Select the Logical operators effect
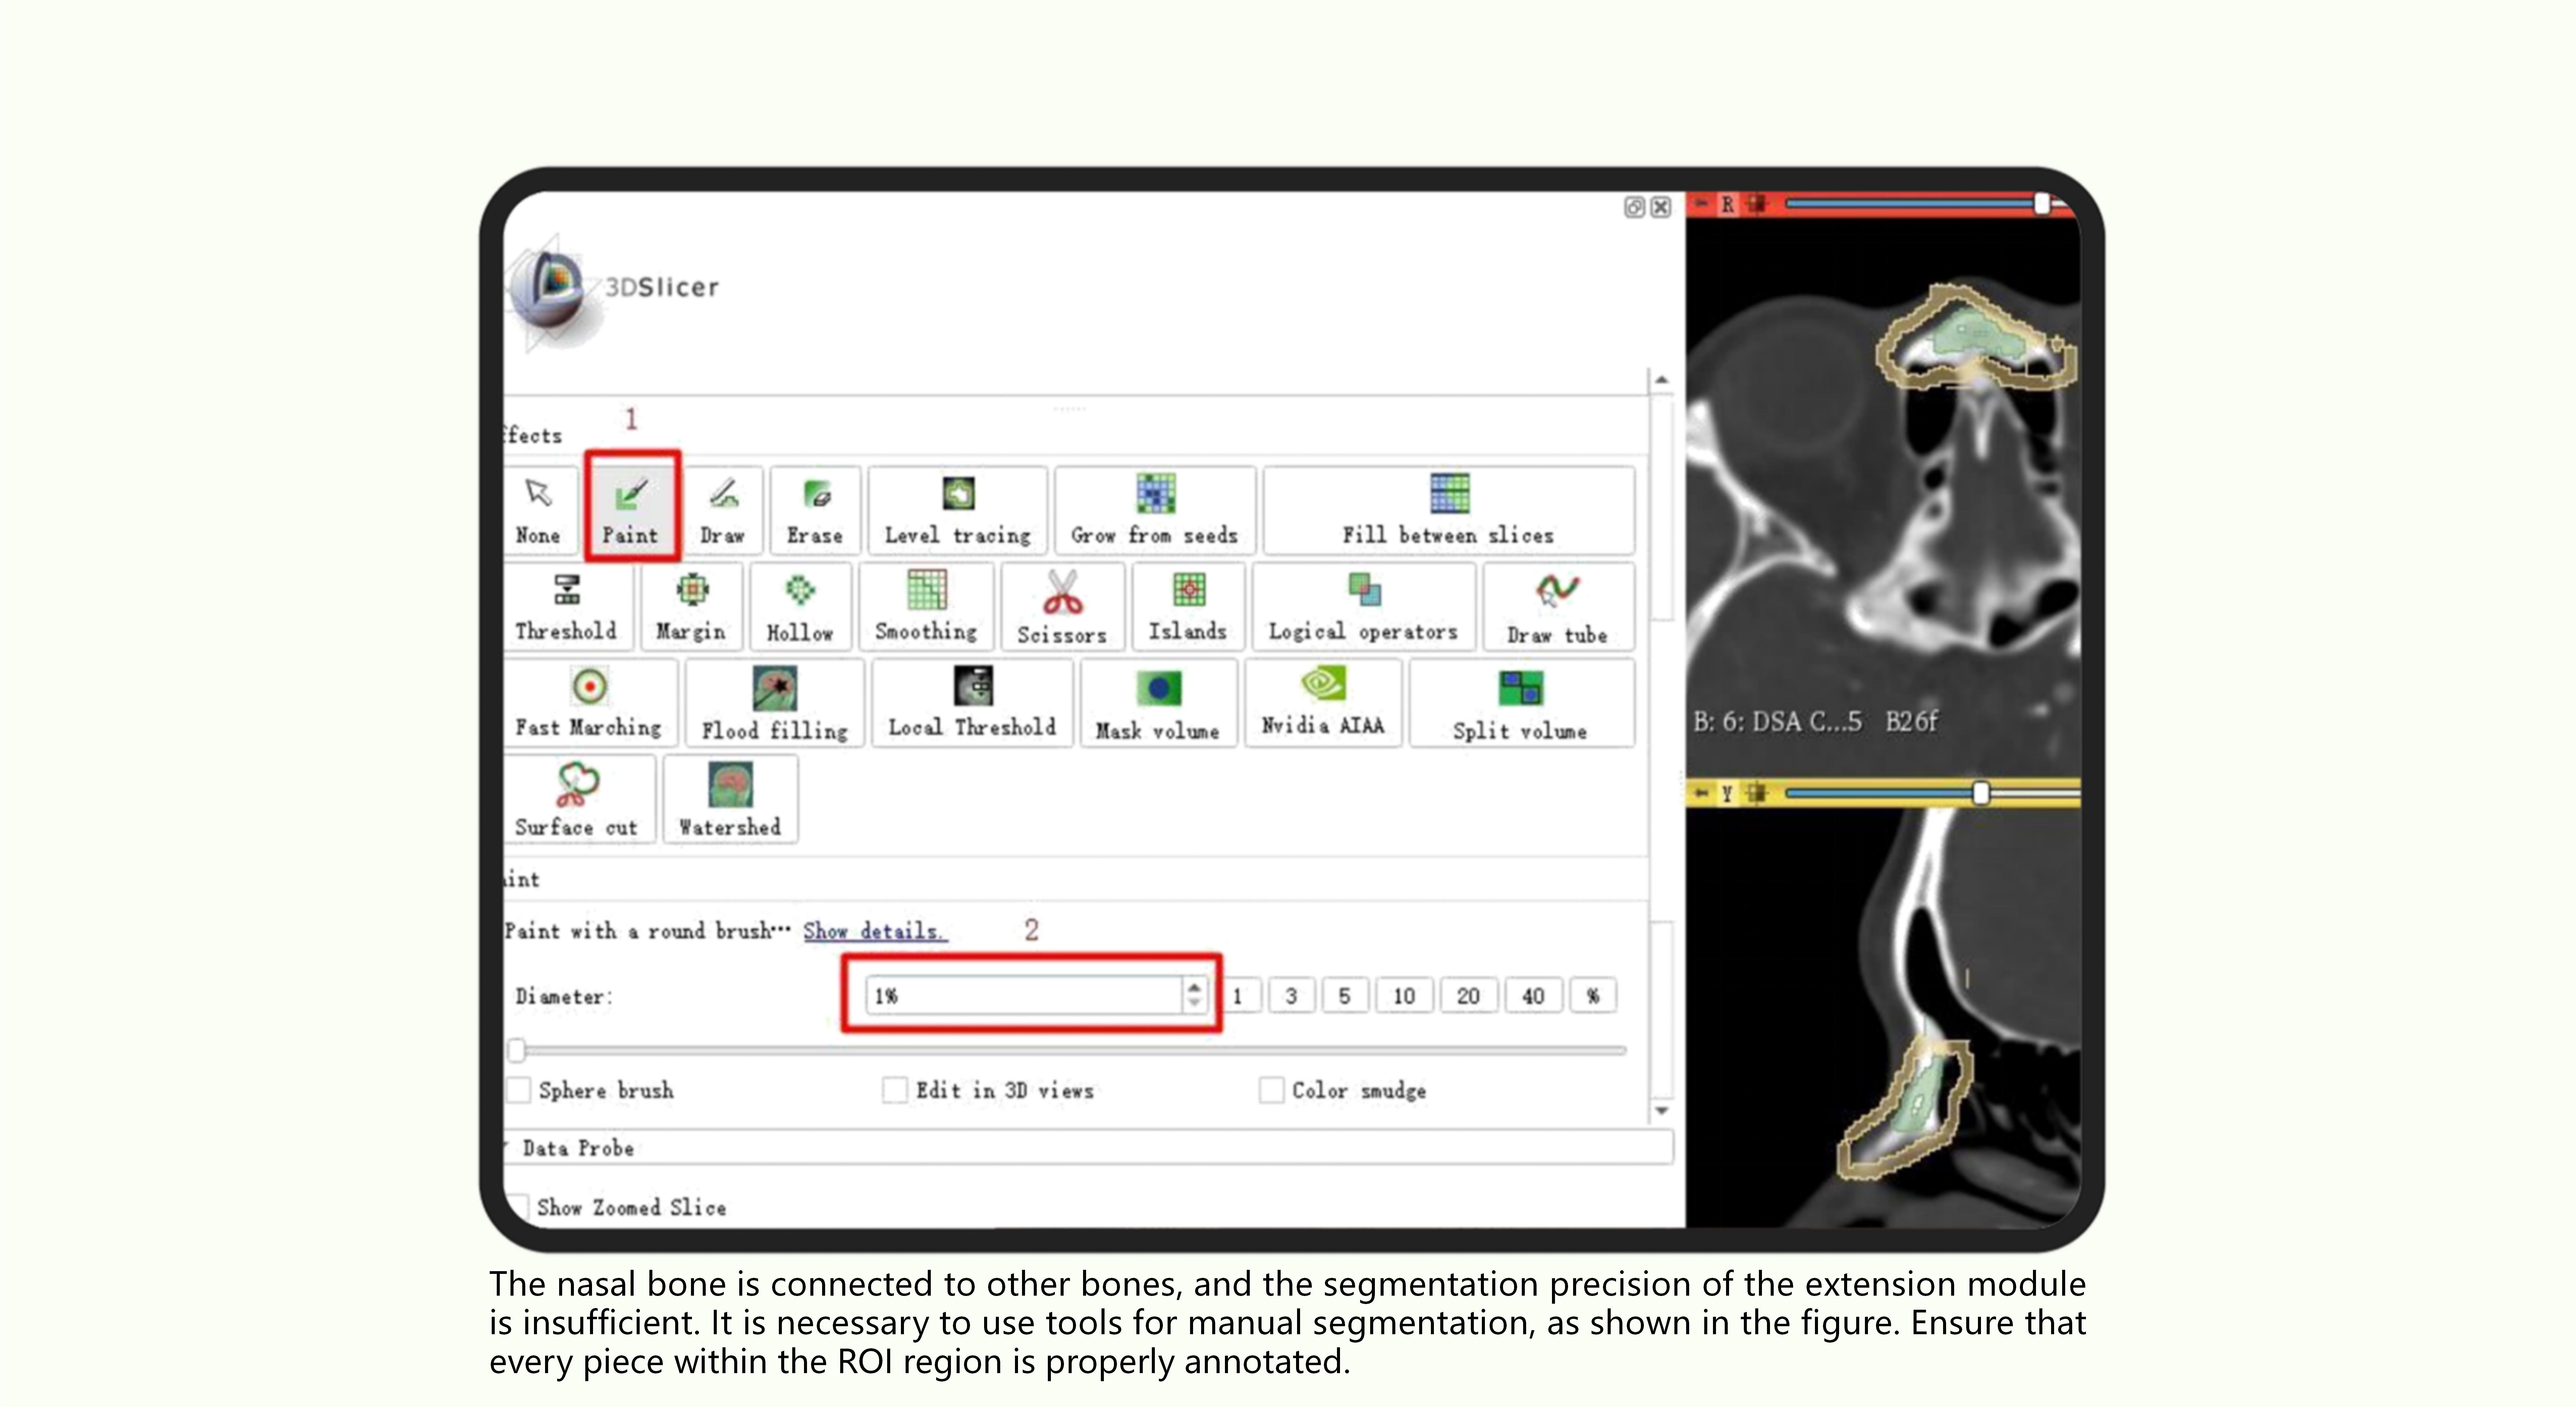 point(1364,607)
